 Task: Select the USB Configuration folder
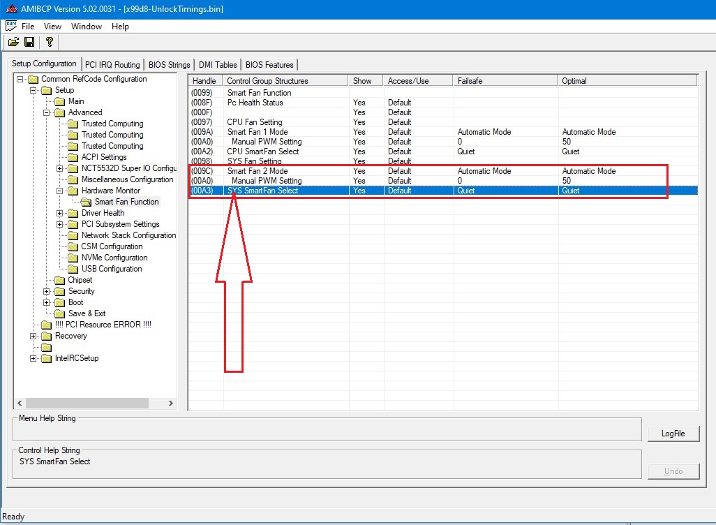[x=112, y=269]
